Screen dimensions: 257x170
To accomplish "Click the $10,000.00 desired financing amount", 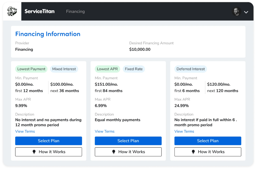I will (x=140, y=49).
